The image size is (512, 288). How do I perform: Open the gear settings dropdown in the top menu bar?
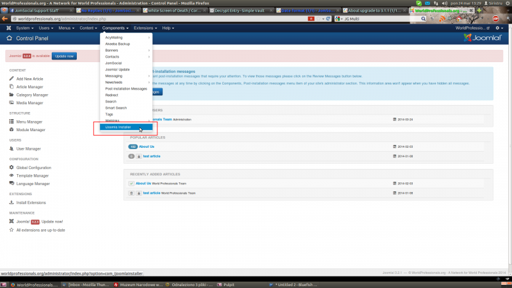point(499,28)
